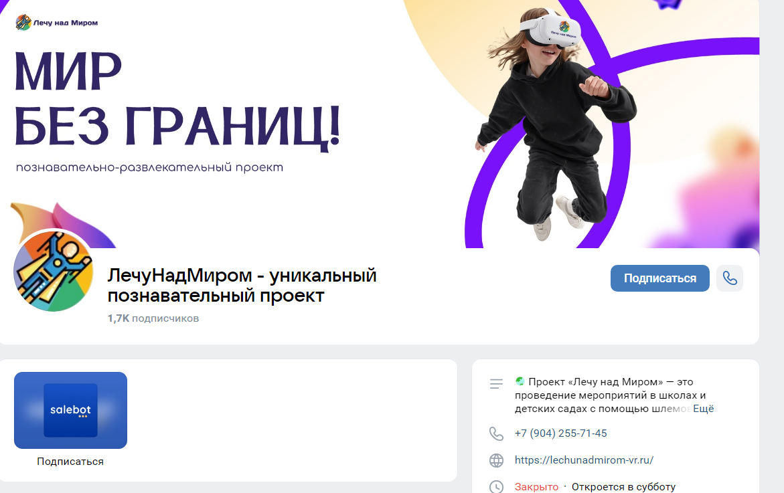
Task: Click Подписаться under salebot widget
Action: point(70,462)
